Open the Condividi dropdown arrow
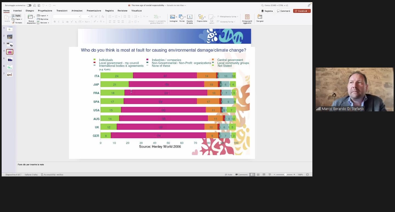The image size is (395, 212). [x=309, y=11]
